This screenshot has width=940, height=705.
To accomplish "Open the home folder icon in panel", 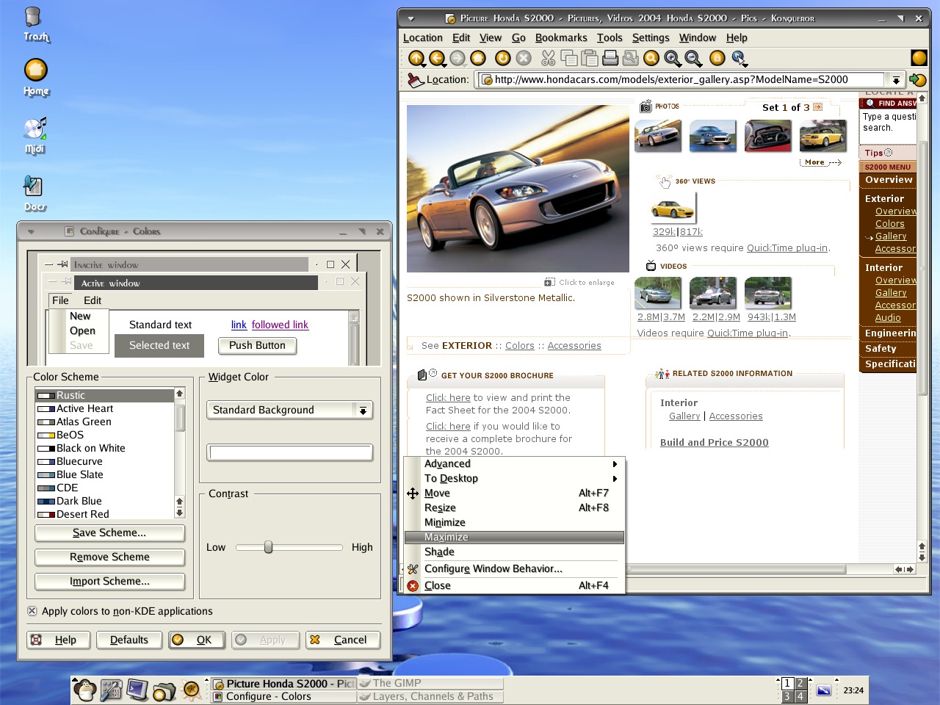I will click(x=164, y=690).
